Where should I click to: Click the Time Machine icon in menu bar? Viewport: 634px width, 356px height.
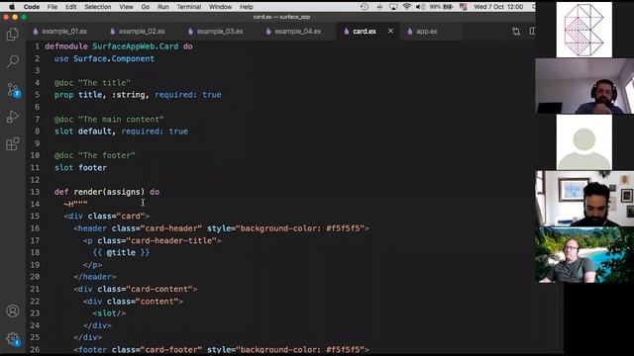pos(365,7)
